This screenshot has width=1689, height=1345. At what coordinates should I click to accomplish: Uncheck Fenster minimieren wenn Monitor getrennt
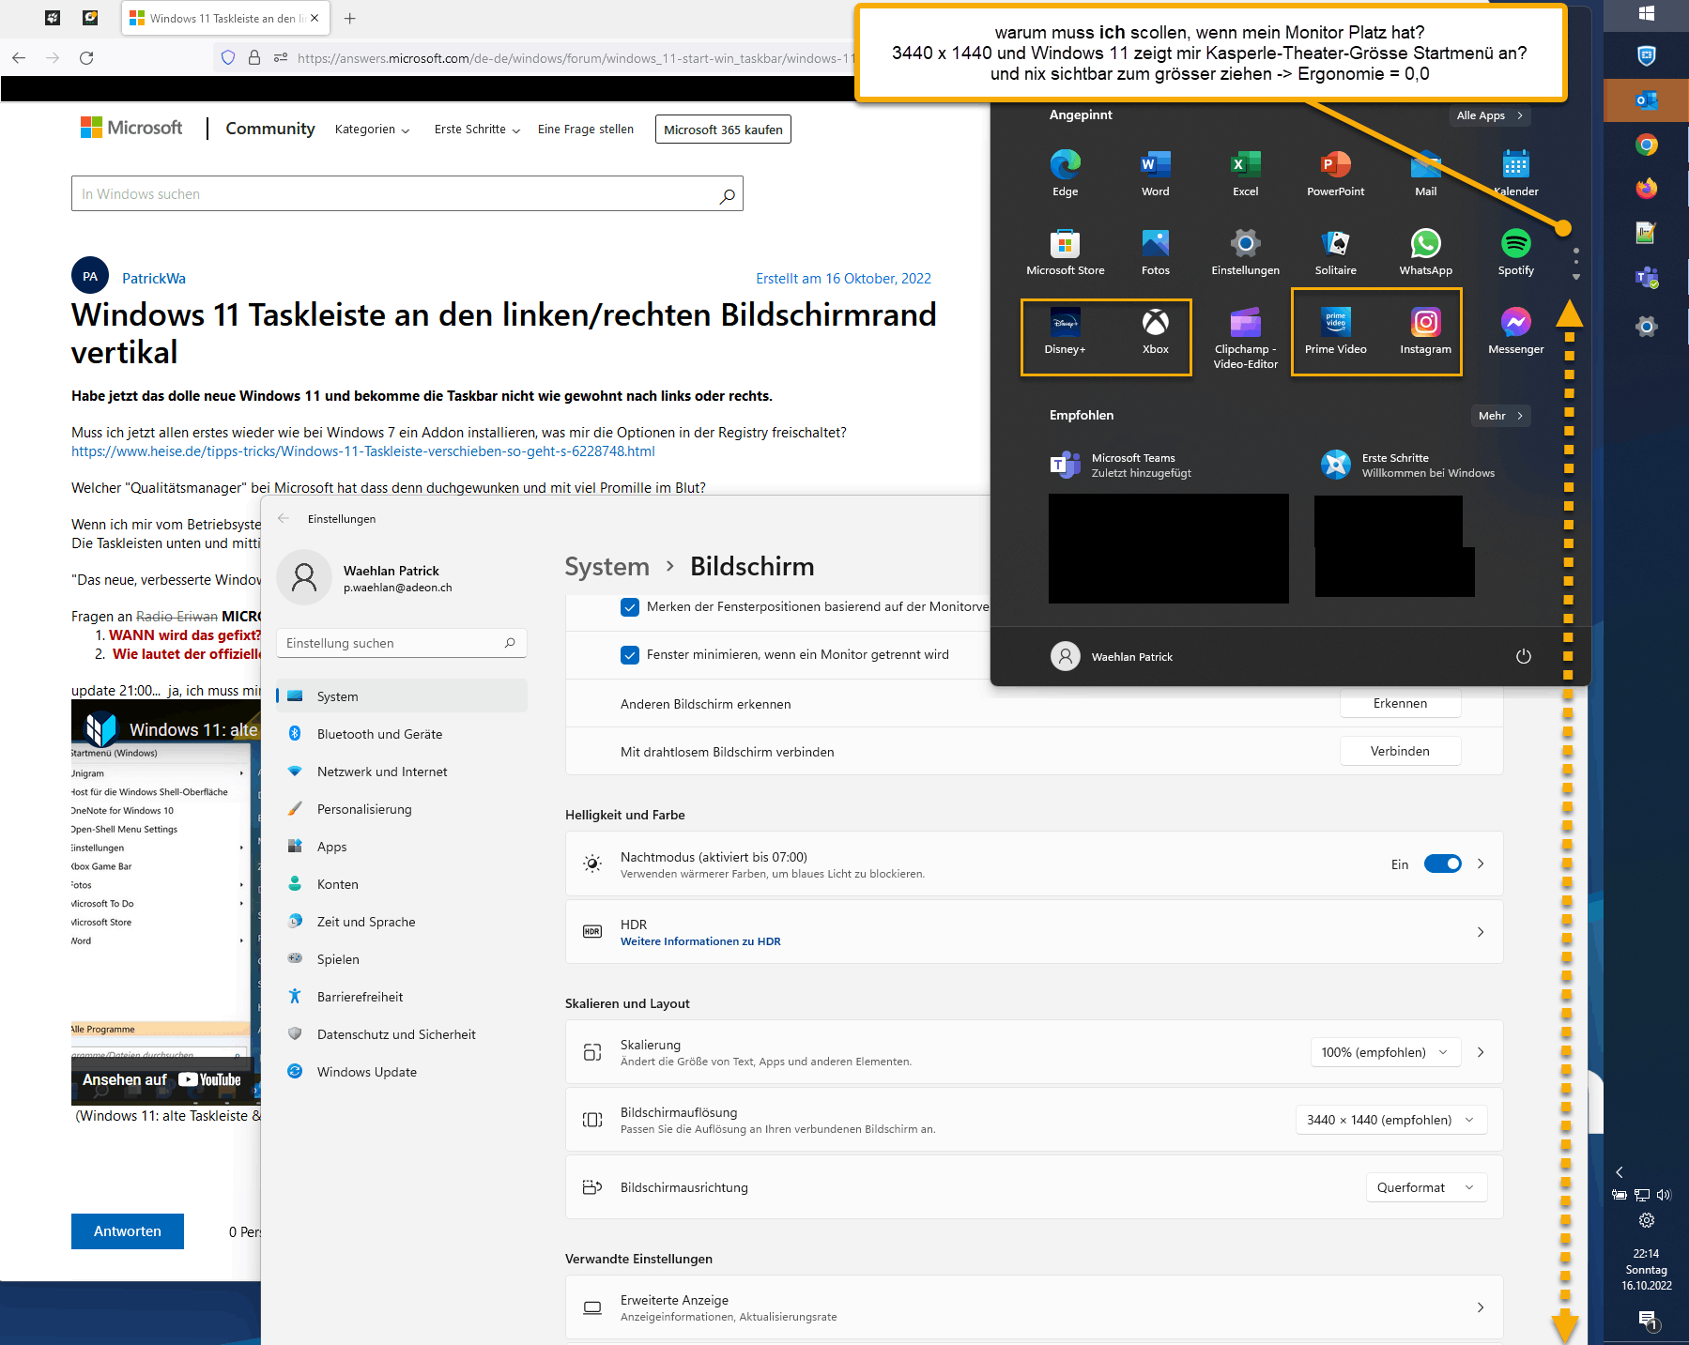[x=630, y=655]
